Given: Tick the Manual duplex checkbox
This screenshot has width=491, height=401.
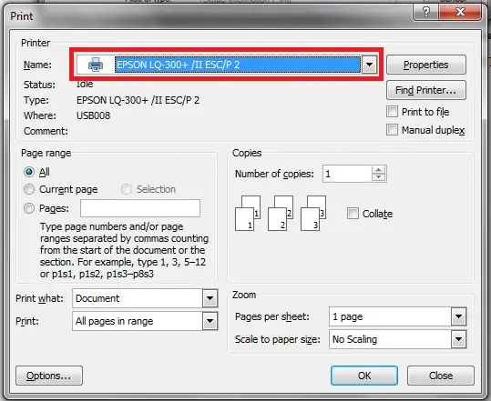Looking at the screenshot, I should coord(392,130).
